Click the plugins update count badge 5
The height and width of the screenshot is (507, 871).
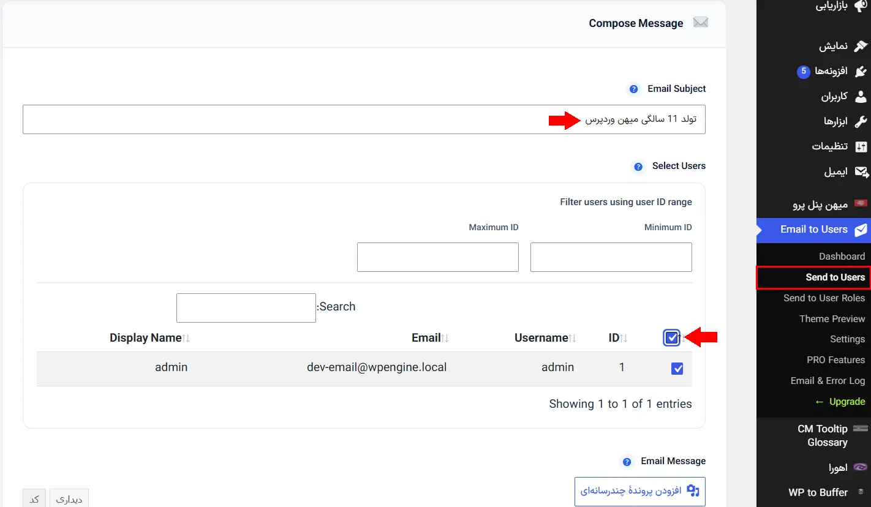click(x=804, y=72)
